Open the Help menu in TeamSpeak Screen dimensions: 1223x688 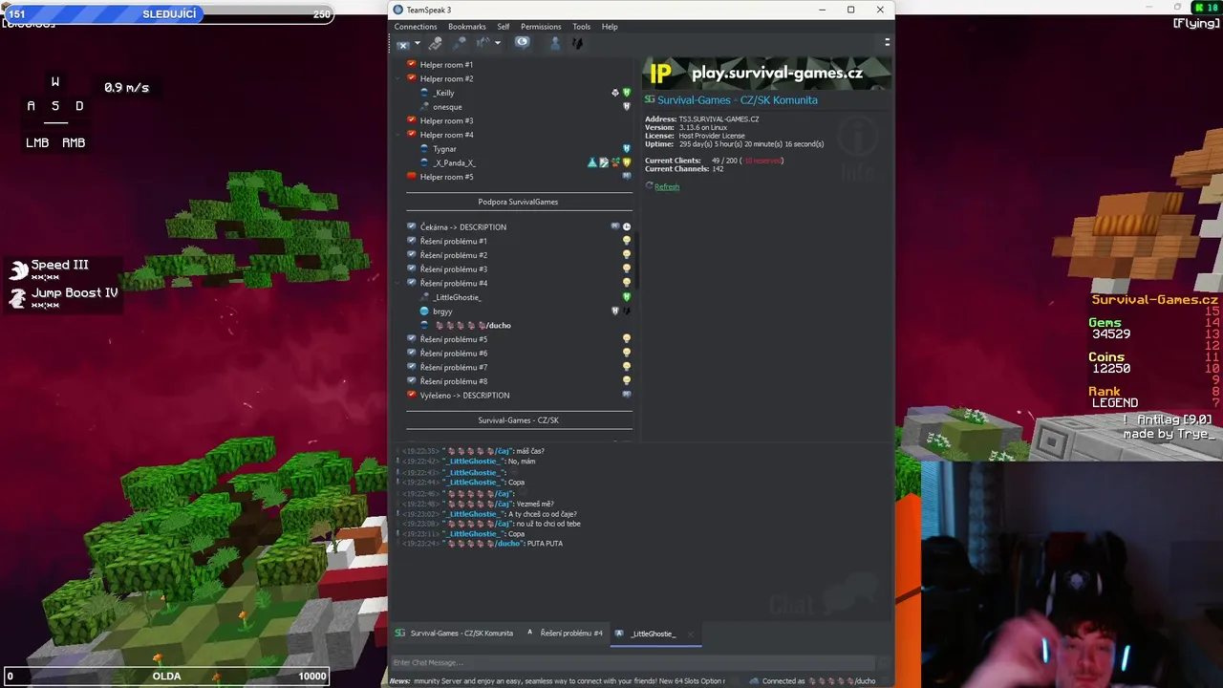click(x=610, y=27)
